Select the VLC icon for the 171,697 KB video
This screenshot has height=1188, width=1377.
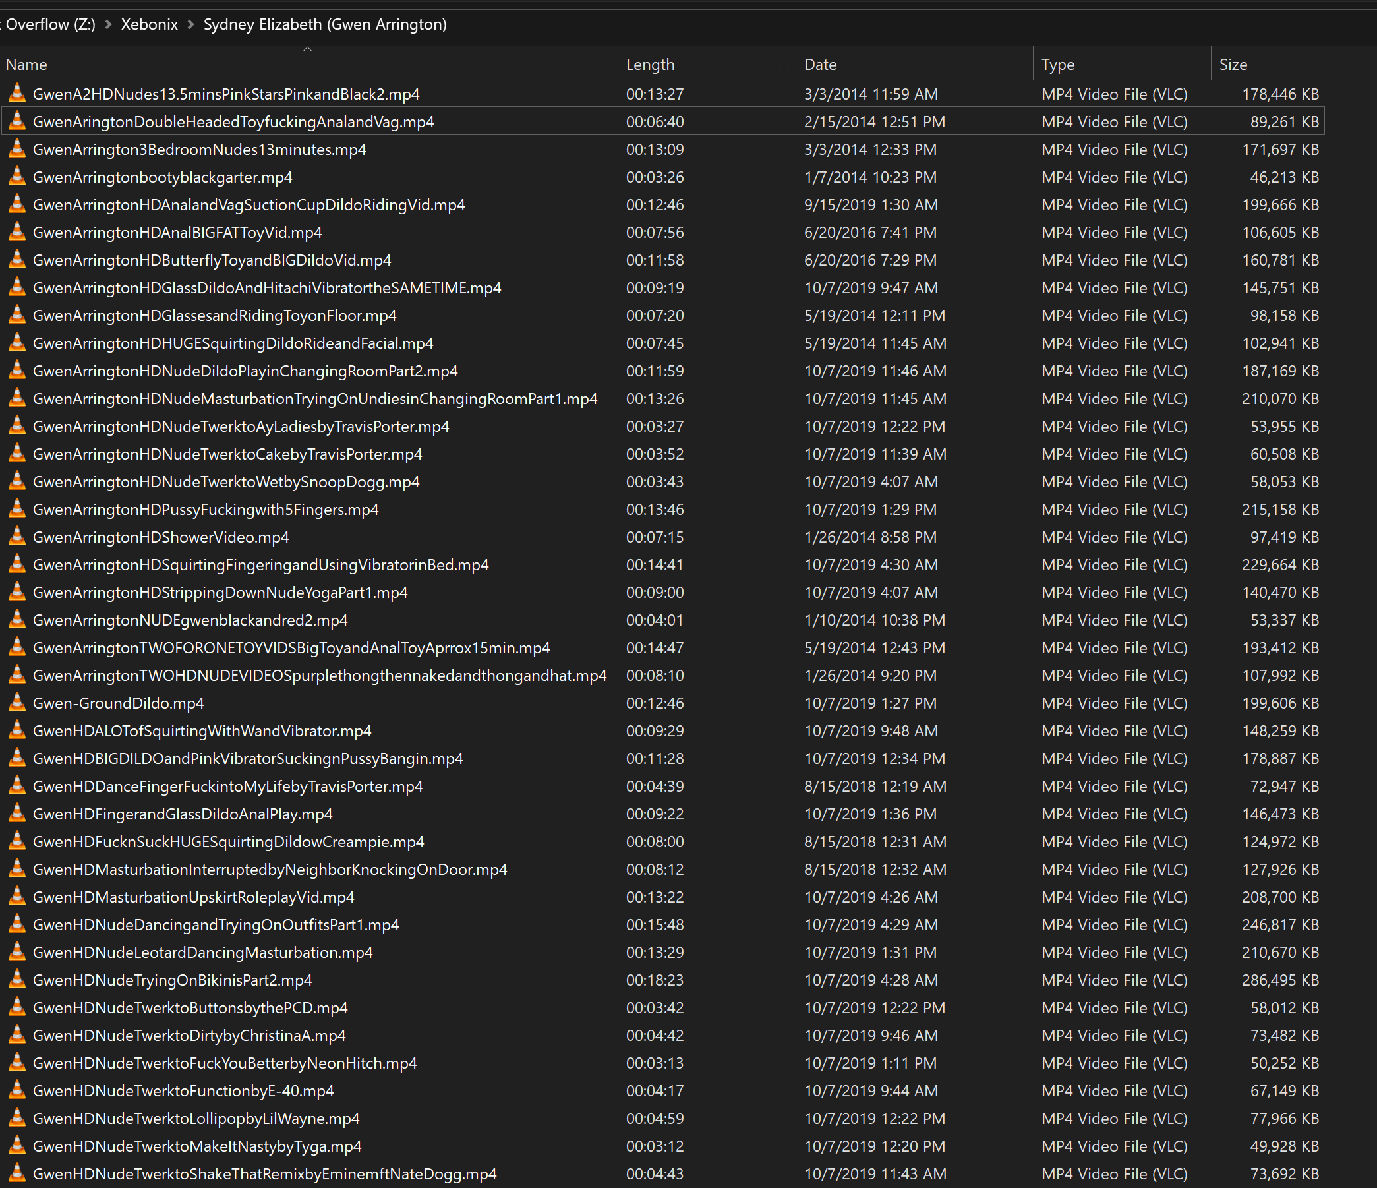click(17, 150)
